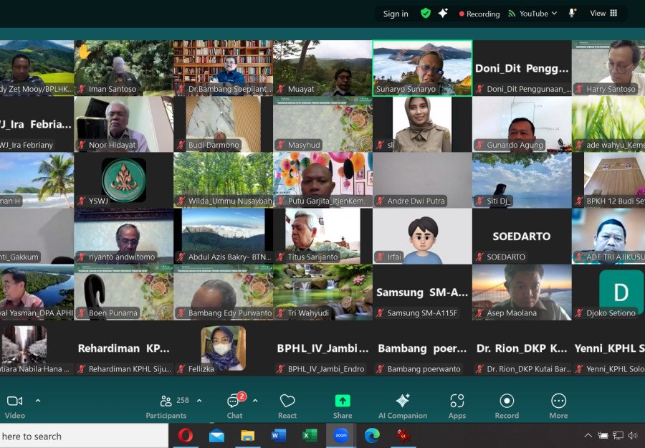645x448 pixels.
Task: Click the Sign in button
Action: pyautogui.click(x=396, y=14)
